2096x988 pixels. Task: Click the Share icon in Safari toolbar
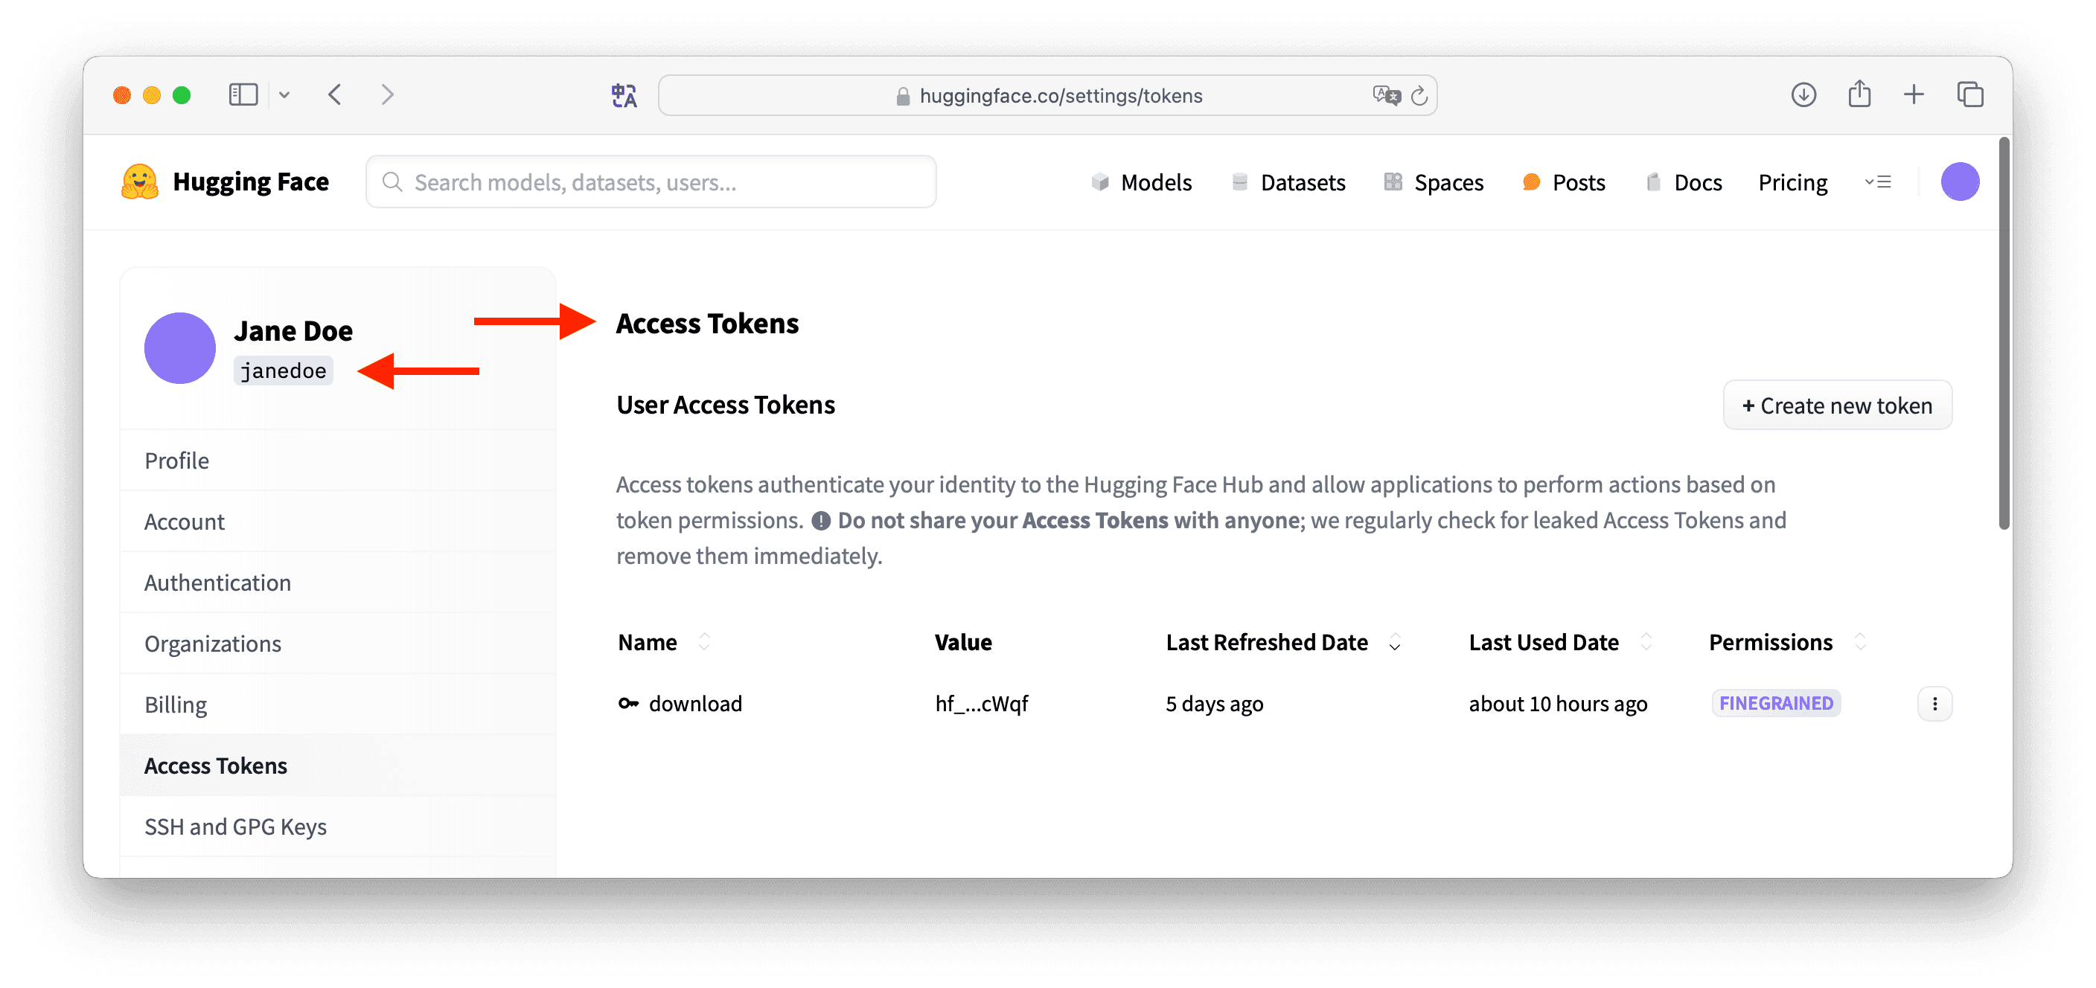click(x=1859, y=94)
